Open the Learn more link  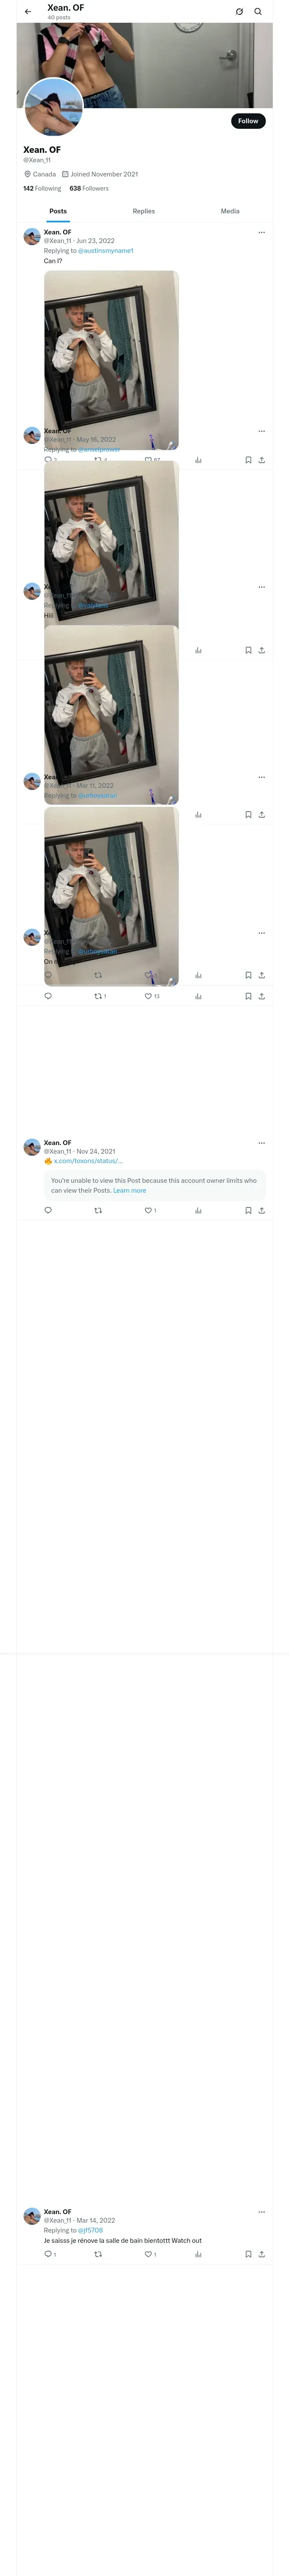pos(130,1190)
